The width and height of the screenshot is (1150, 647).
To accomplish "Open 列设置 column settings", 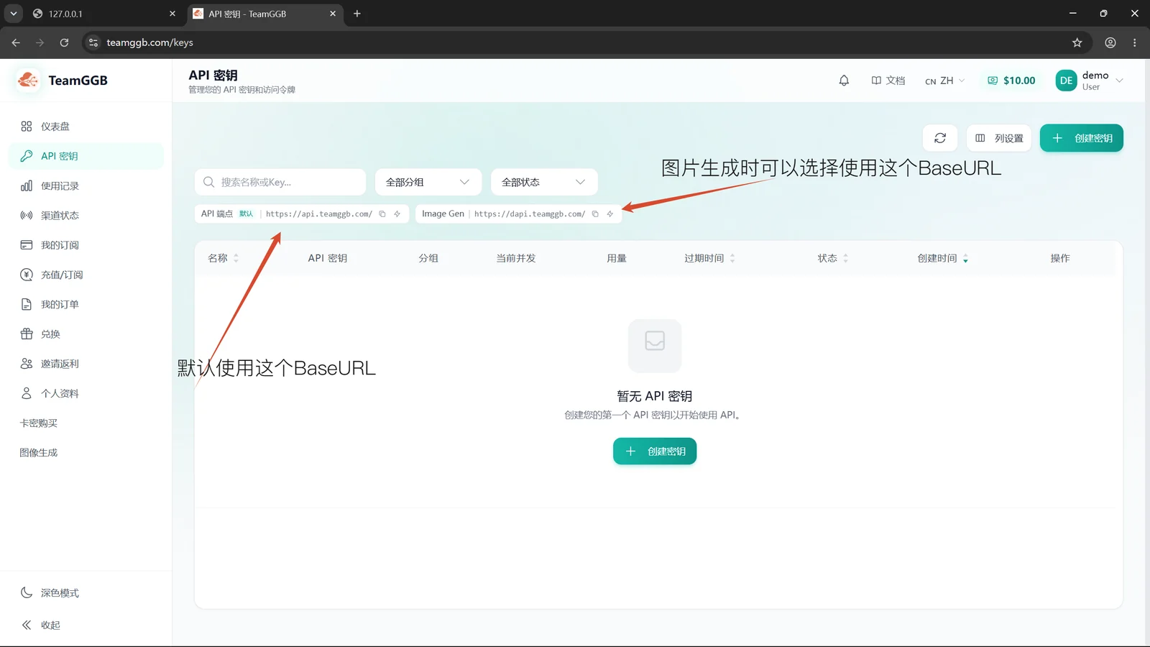I will coord(999,138).
